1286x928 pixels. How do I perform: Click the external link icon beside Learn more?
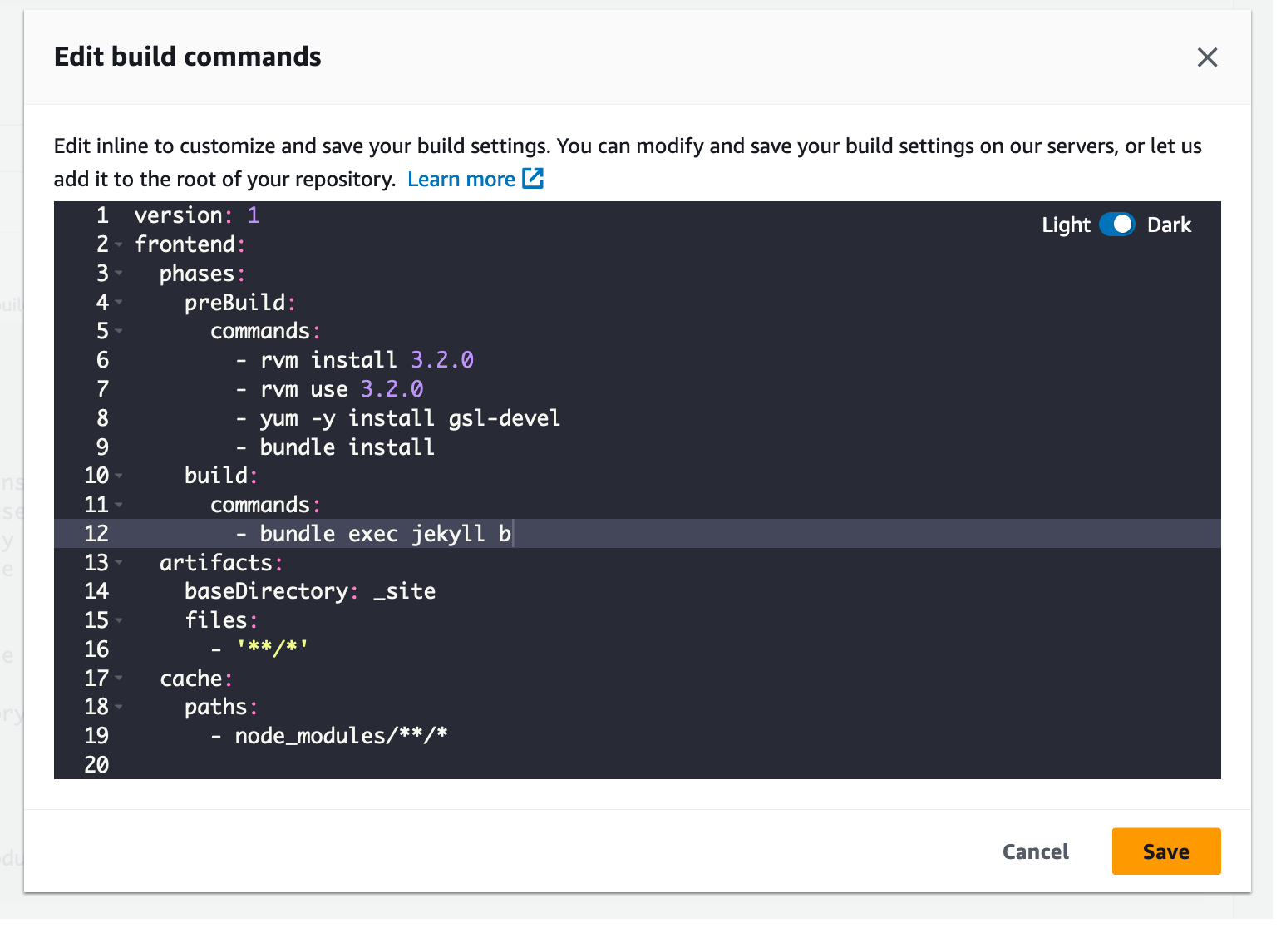click(x=533, y=179)
